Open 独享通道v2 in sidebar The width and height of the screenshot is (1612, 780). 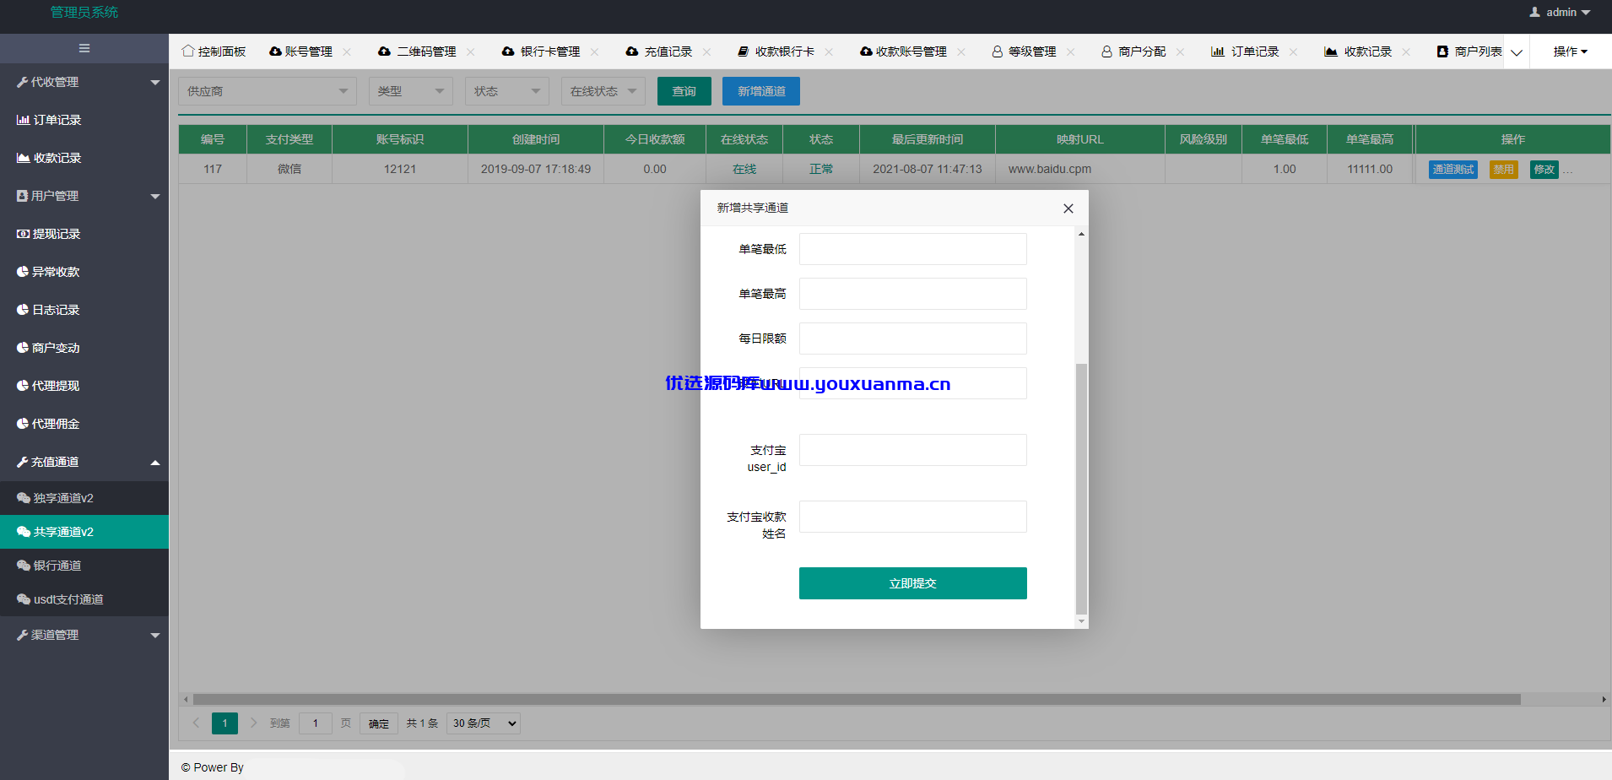point(84,498)
